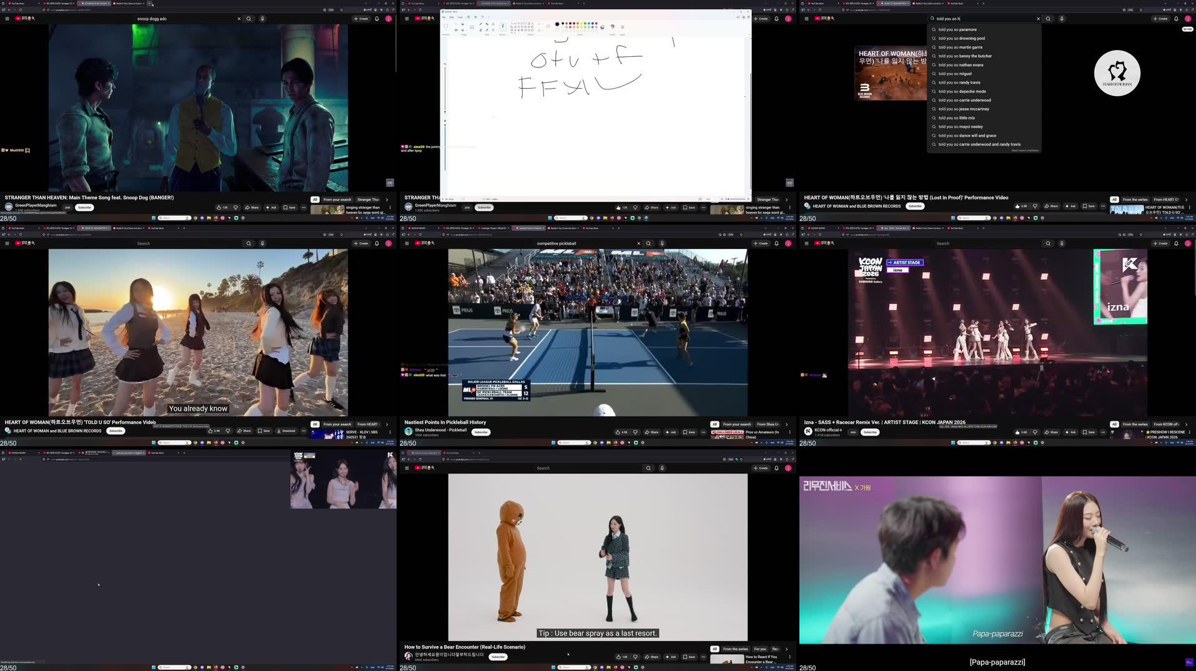The height and width of the screenshot is (671, 1196).
Task: Like the izna SASS Racecar Remix video
Action: click(x=1022, y=432)
